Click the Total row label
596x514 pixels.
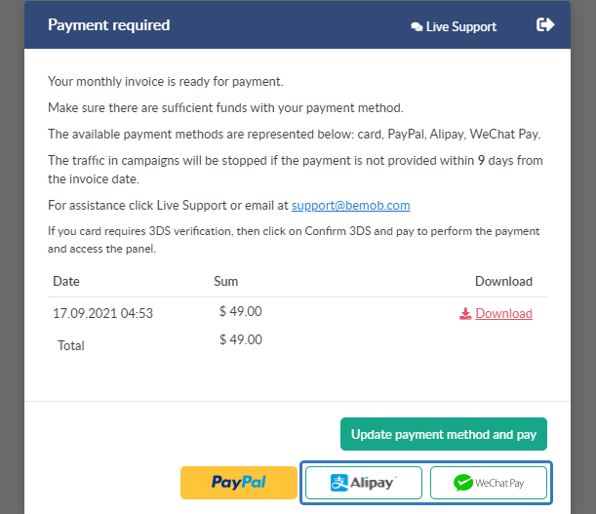pyautogui.click(x=71, y=345)
